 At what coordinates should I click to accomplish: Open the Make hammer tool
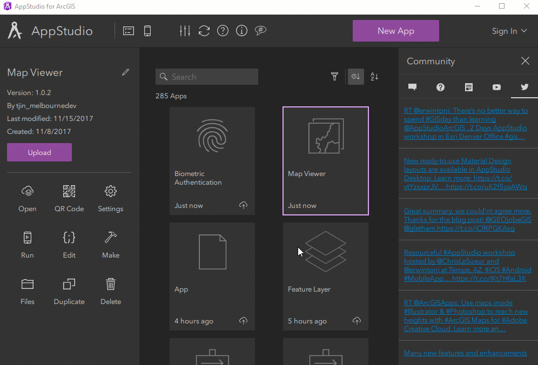pyautogui.click(x=111, y=245)
